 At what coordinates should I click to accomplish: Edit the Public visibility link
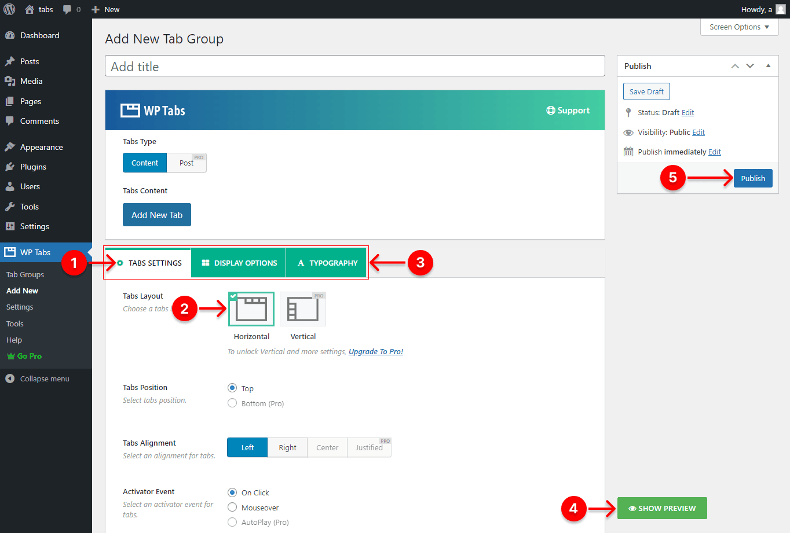click(698, 133)
